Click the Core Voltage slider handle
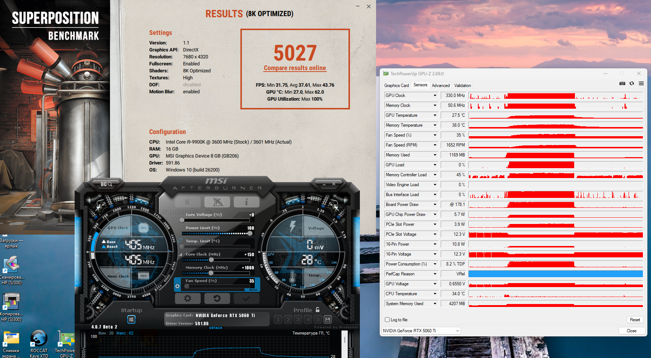 click(182, 220)
